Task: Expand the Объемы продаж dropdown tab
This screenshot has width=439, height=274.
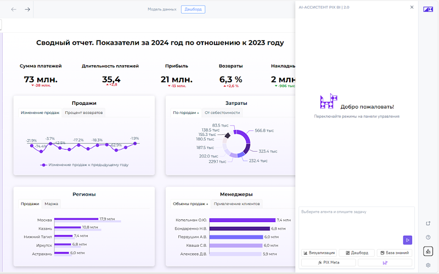Action: (x=190, y=204)
